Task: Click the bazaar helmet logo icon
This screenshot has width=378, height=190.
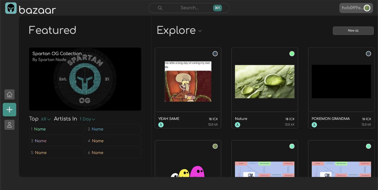Action: click(11, 8)
